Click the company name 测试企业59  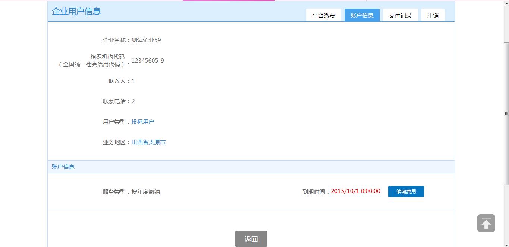click(x=146, y=40)
